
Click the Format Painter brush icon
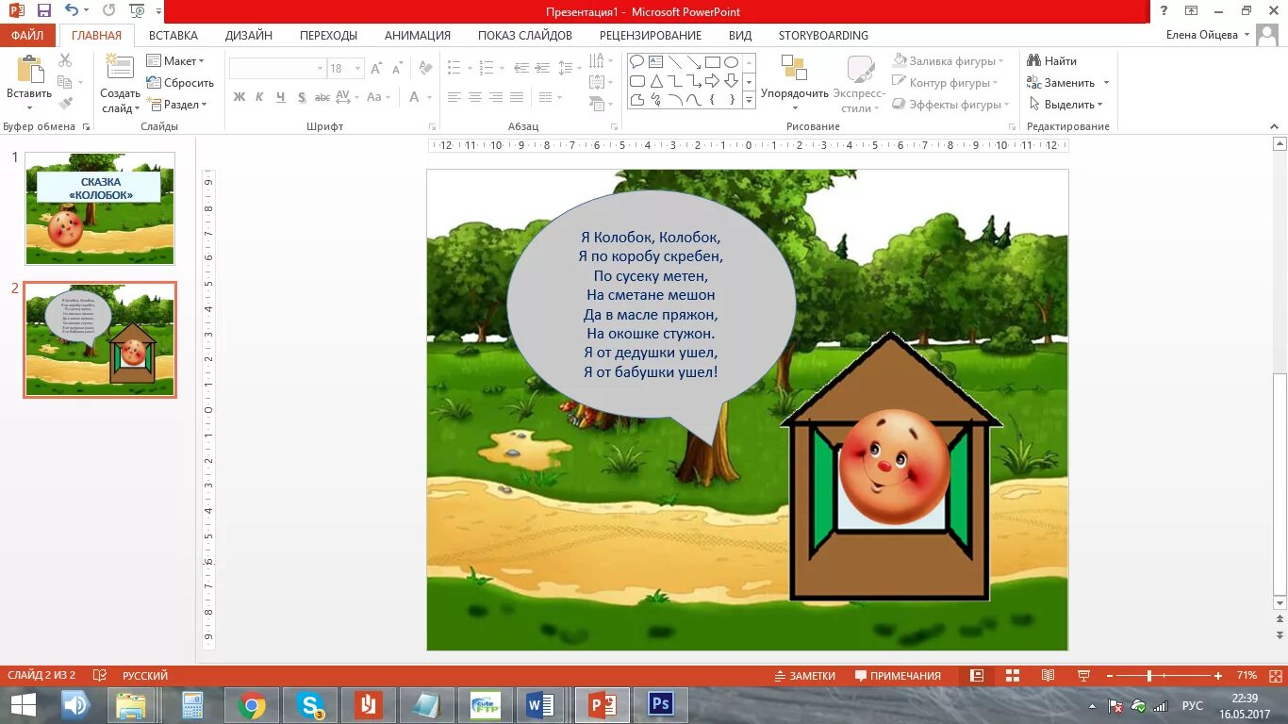tap(65, 104)
